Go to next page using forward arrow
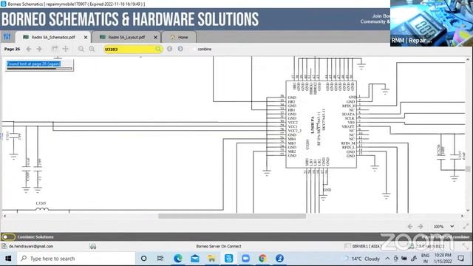473x266 pixels. (x=39, y=49)
